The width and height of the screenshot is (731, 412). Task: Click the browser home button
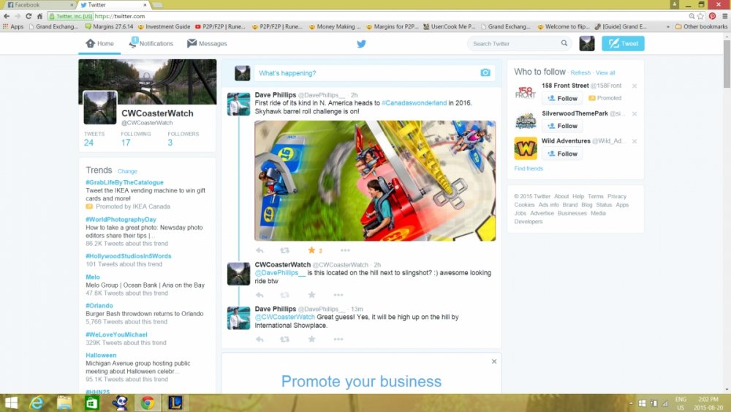tap(39, 16)
